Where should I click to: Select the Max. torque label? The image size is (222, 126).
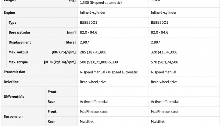coord(18,62)
